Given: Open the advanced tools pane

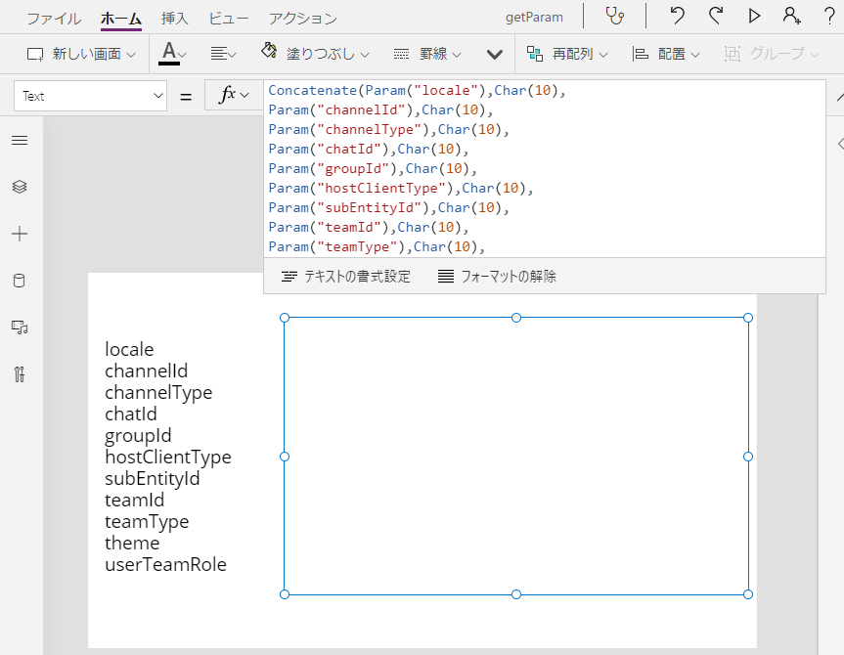Looking at the screenshot, I should coord(20,374).
